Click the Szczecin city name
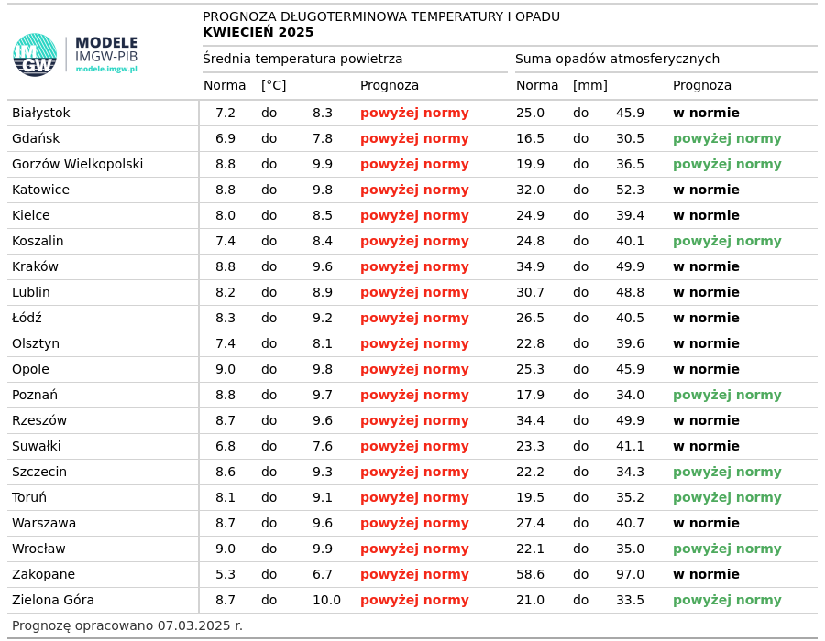Image resolution: width=825 pixels, height=641 pixels. (39, 472)
